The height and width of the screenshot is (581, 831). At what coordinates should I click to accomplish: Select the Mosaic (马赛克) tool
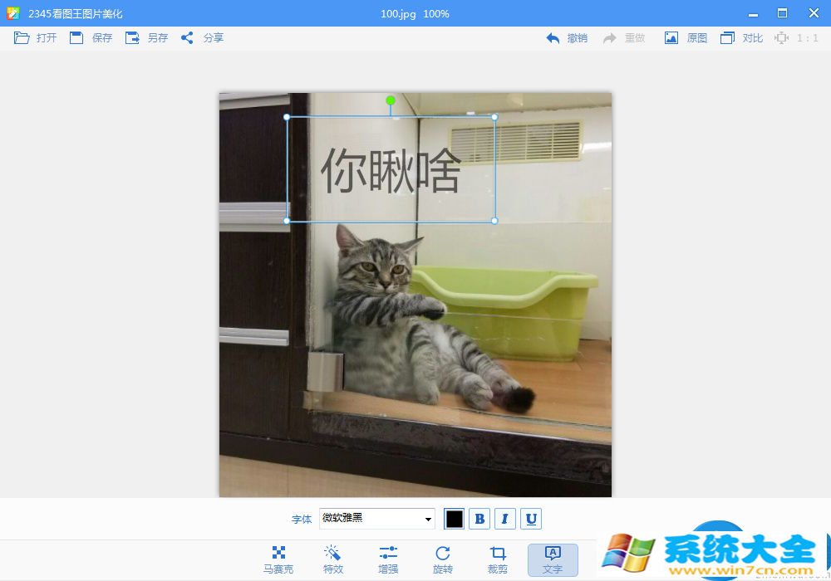[278, 559]
